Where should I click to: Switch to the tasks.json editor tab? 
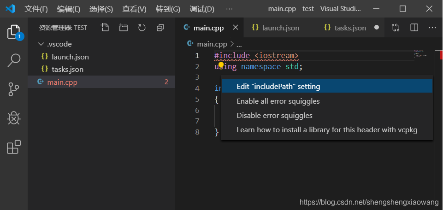350,28
